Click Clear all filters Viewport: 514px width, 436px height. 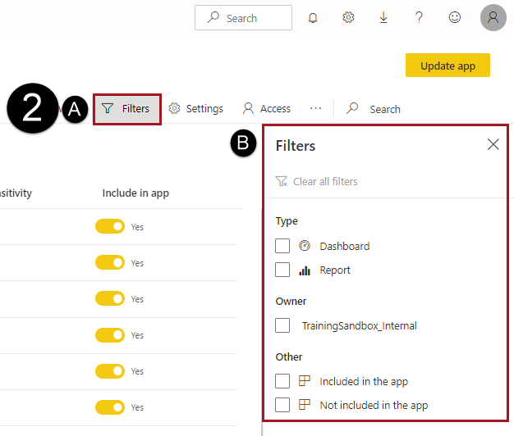click(x=317, y=181)
